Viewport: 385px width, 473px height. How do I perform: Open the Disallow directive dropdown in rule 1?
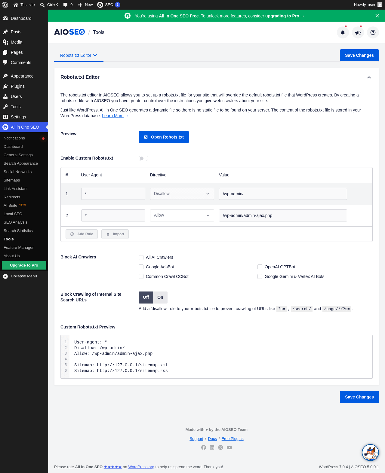pos(182,194)
